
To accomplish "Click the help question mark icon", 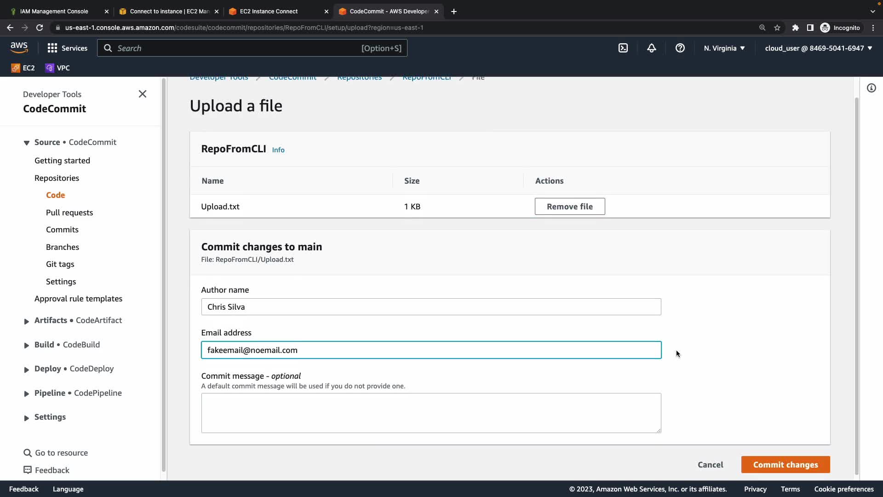I will pyautogui.click(x=680, y=48).
